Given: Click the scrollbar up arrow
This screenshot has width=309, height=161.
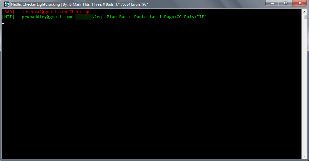Looking at the screenshot, I should coord(304,12).
